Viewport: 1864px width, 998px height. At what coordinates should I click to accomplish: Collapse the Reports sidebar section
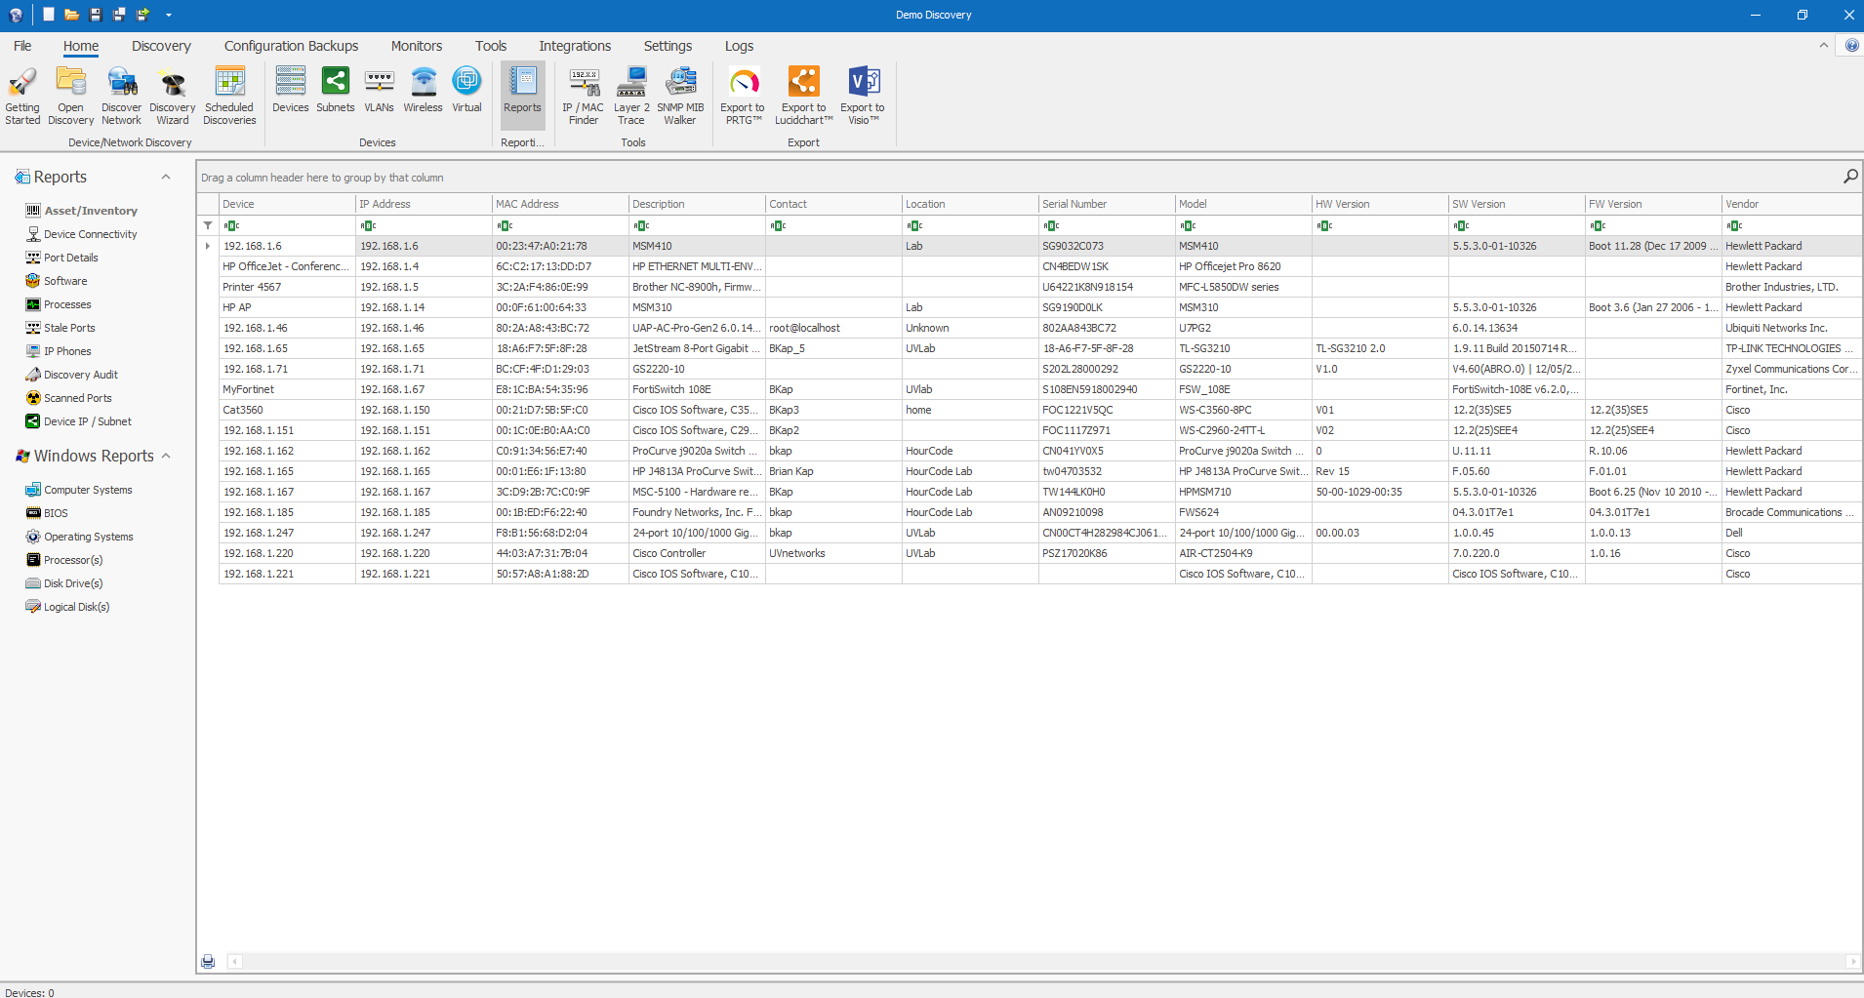click(166, 177)
